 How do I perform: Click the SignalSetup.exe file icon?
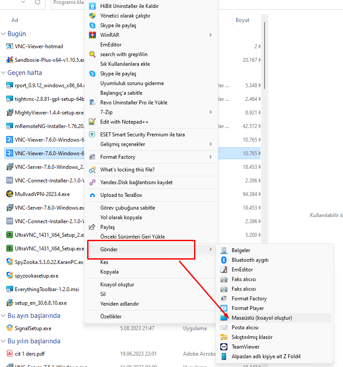(x=10, y=328)
